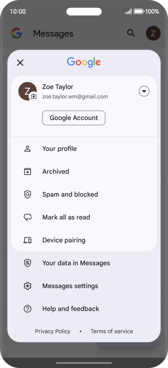This screenshot has width=168, height=368.
Task: Click the Spam and blocked shield icon
Action: coord(27,194)
